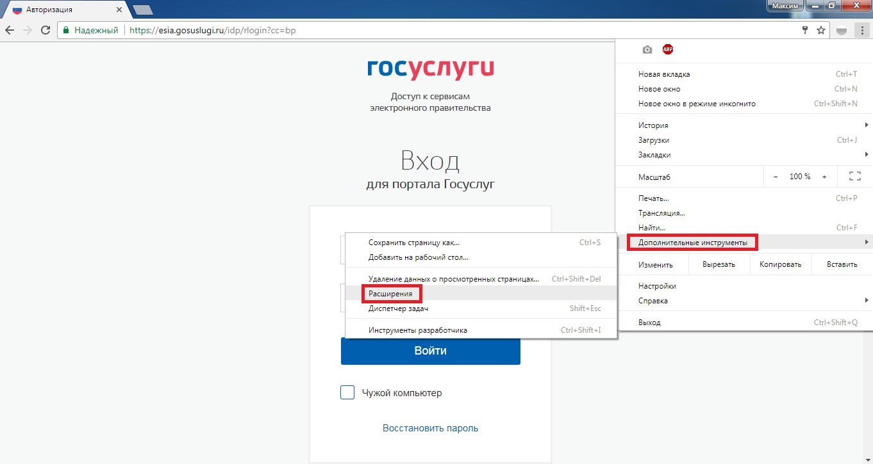Click the browser back arrow

point(10,30)
